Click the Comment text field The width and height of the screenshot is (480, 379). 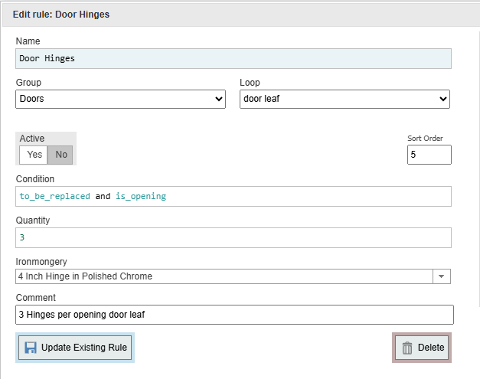tap(233, 315)
